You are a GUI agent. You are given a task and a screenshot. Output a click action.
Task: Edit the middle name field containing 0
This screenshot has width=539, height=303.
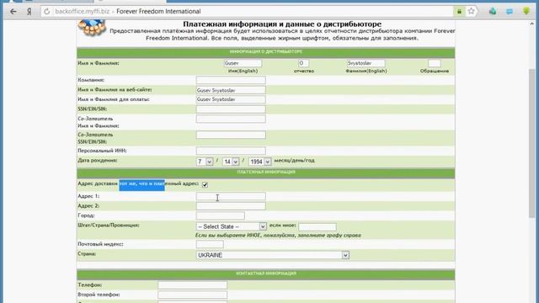(303, 63)
